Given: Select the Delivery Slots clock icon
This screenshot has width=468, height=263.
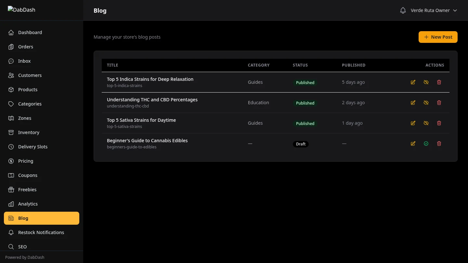Looking at the screenshot, I should point(11,146).
